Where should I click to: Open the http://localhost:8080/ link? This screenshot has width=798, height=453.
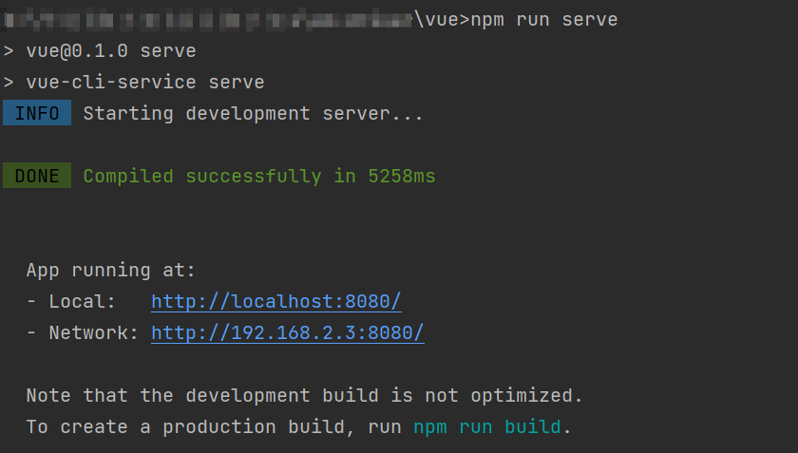pyautogui.click(x=276, y=301)
